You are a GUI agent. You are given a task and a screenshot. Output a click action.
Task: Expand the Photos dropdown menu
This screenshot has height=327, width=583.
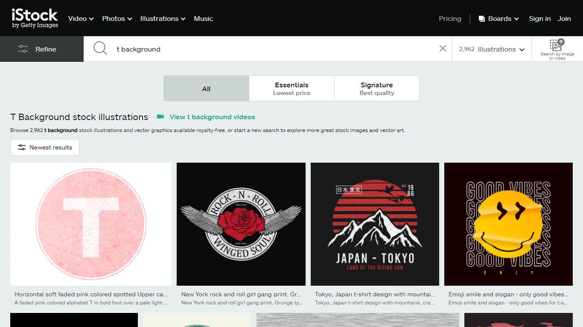coord(117,19)
